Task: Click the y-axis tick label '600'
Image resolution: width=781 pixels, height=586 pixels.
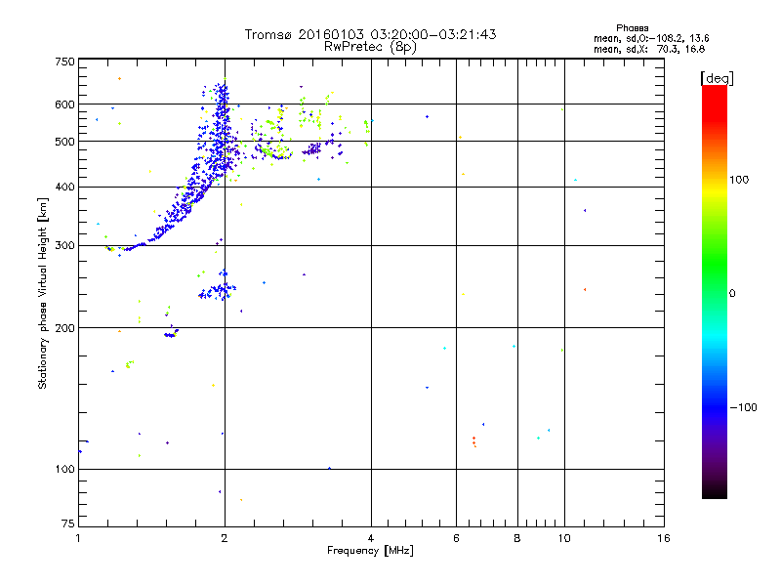Action: click(x=64, y=105)
